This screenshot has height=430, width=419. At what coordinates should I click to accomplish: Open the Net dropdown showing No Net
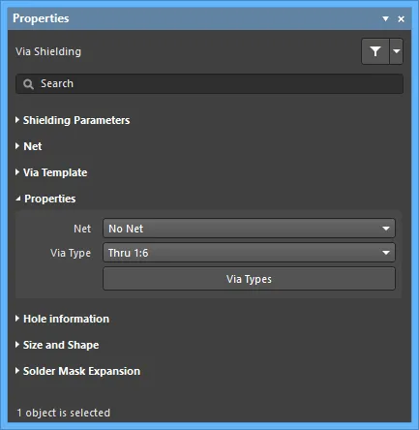click(x=249, y=229)
